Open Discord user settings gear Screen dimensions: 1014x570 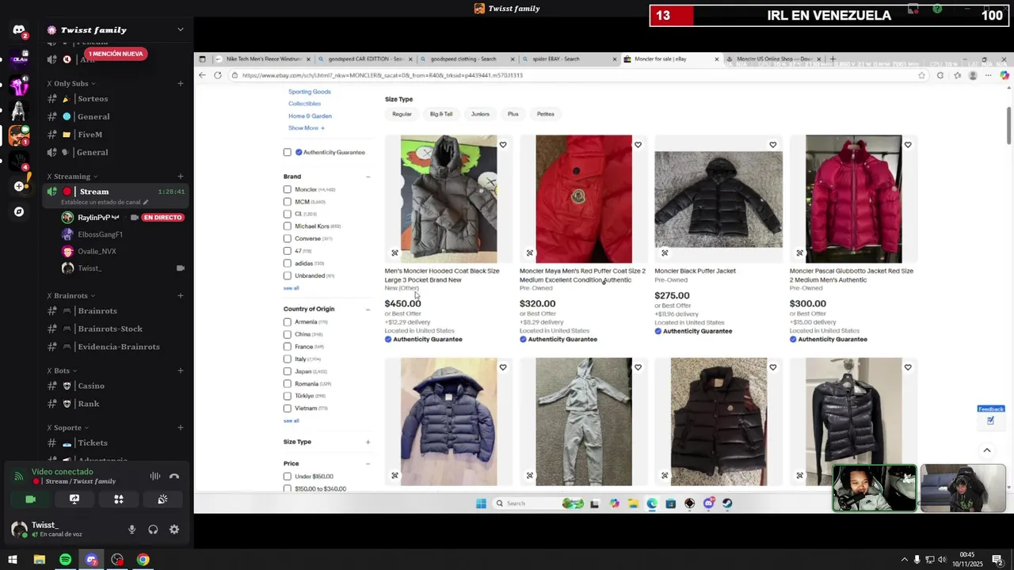tap(174, 530)
